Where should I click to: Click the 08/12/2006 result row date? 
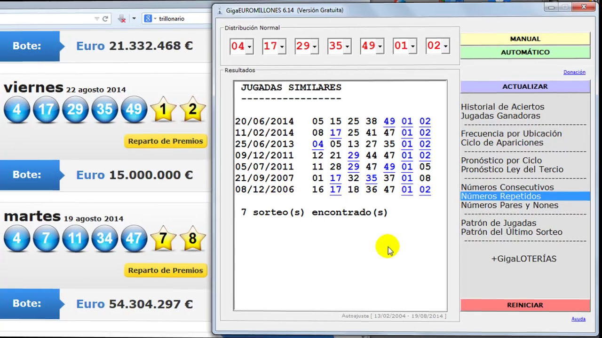coord(264,190)
